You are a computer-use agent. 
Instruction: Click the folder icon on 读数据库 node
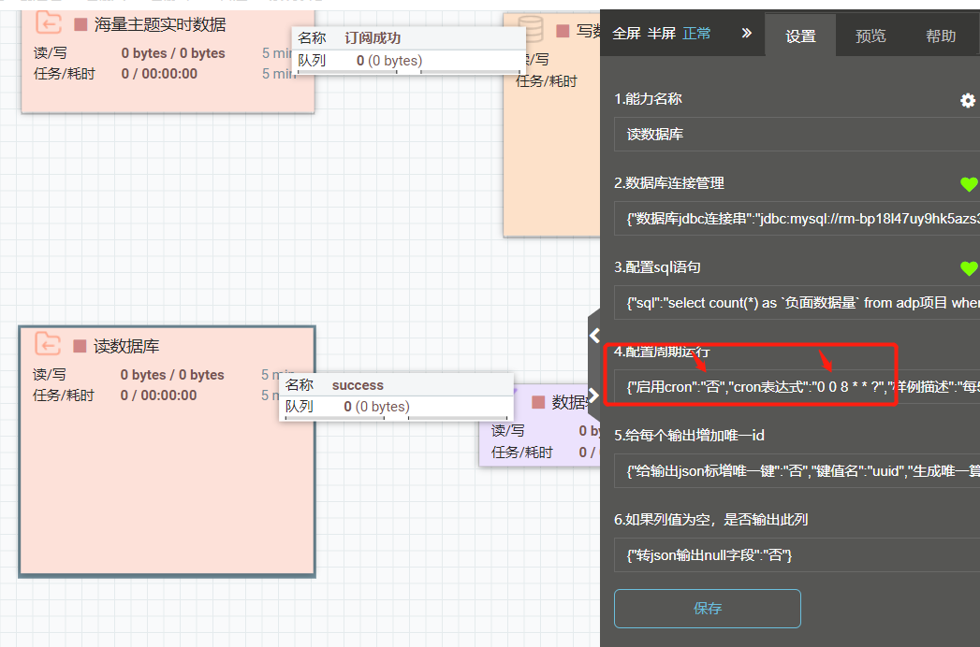[48, 344]
